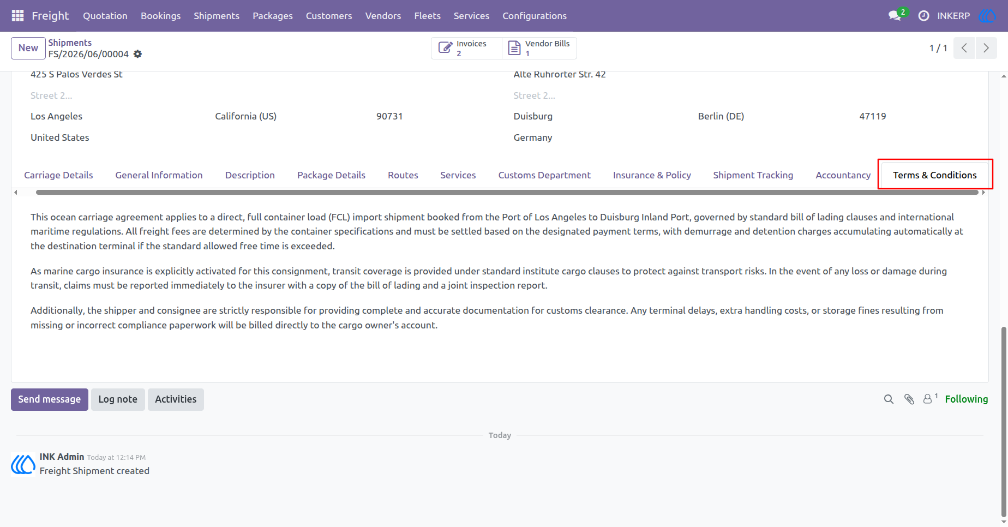Click the 'Freight Shipment created' message
Image resolution: width=1008 pixels, height=527 pixels.
94,471
